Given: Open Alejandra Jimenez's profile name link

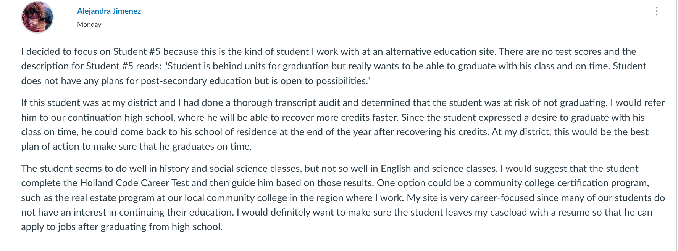Looking at the screenshot, I should (109, 11).
